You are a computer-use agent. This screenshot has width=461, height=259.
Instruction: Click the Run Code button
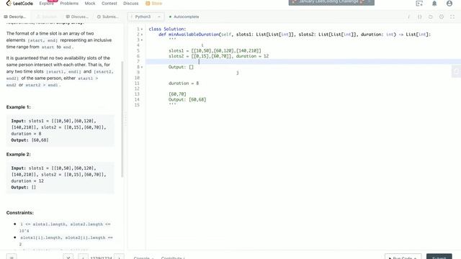point(403,257)
